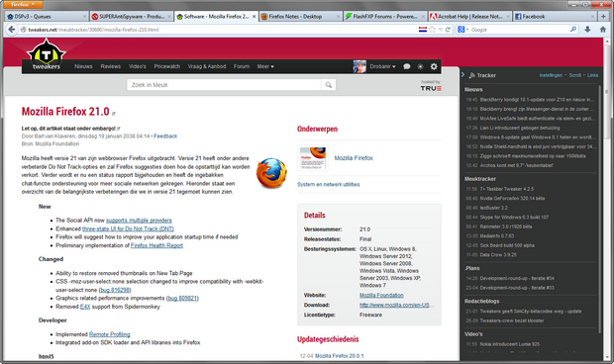Open messages speech bubble icon

[x=407, y=66]
